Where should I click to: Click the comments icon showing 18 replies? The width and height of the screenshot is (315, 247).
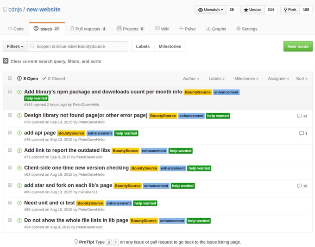tap(299, 186)
